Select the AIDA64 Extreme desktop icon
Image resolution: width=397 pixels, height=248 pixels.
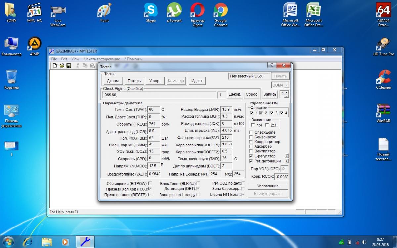tap(383, 15)
